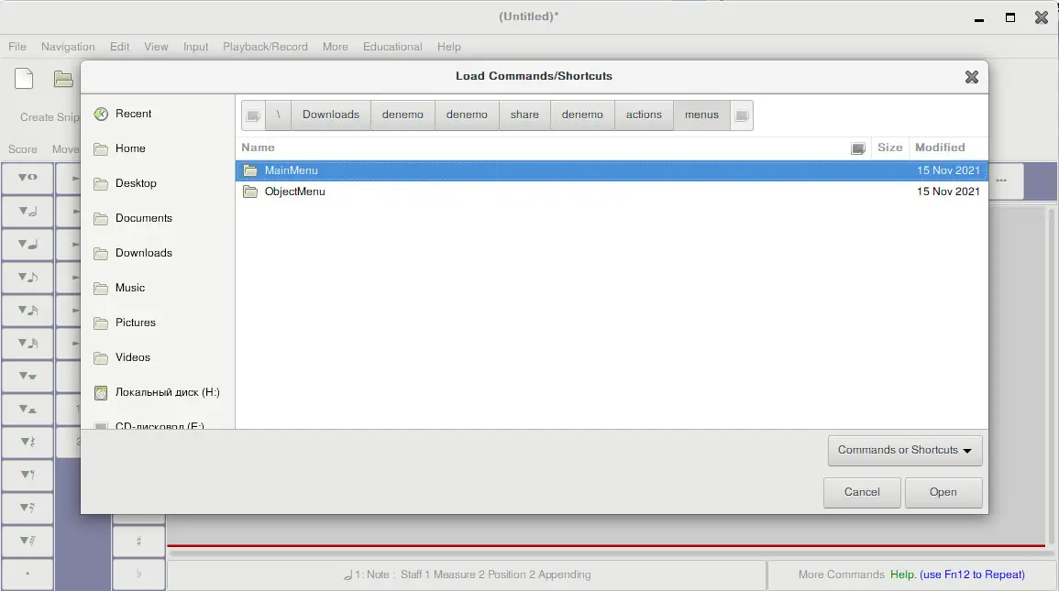
Task: Click the ObjectMenu folder icon
Action: click(250, 192)
